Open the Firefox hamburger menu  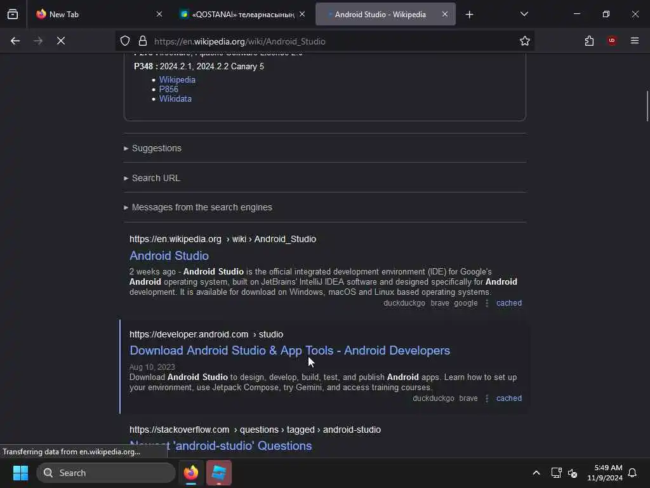click(635, 41)
